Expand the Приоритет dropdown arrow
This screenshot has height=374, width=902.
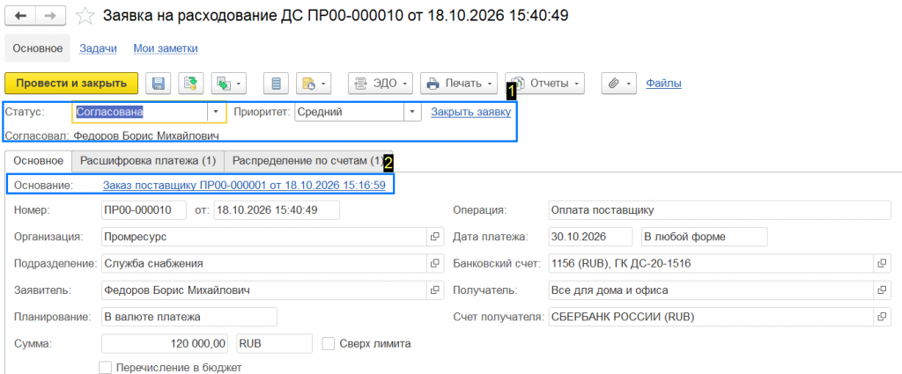[x=412, y=112]
